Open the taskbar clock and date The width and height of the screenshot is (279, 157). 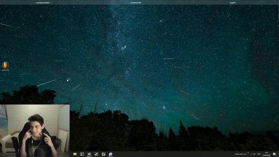[266, 154]
